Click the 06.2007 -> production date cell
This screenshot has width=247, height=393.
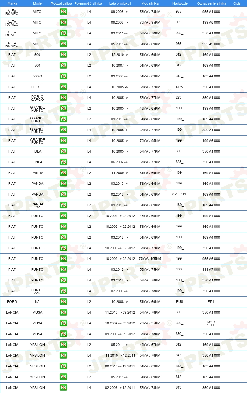tap(119, 162)
